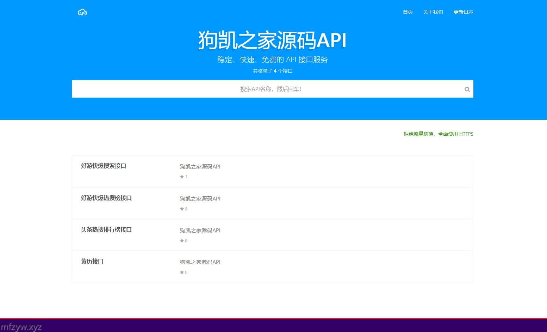Screen dimensions: 547x332
Task: Click star icon of 头条热搜排行榜接口 row
Action: [182, 241]
